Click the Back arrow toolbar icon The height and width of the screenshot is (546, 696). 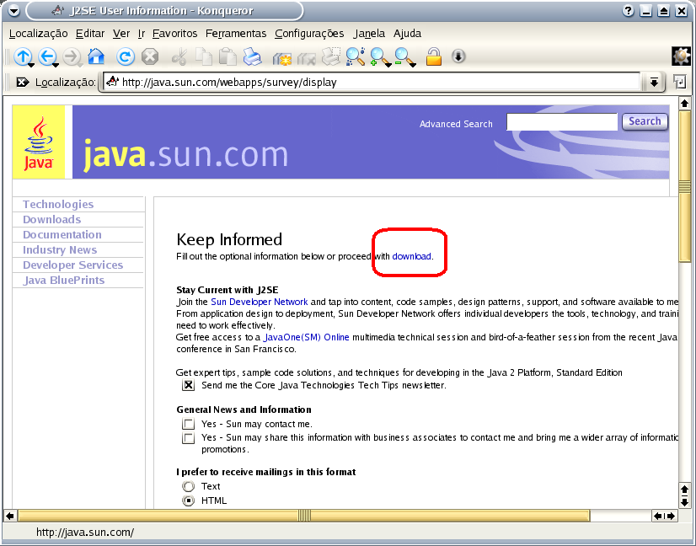click(x=47, y=56)
